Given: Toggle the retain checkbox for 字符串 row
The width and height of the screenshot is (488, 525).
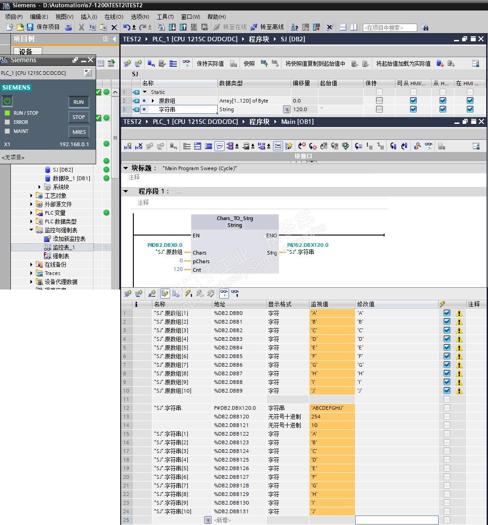Looking at the screenshot, I should [x=379, y=109].
